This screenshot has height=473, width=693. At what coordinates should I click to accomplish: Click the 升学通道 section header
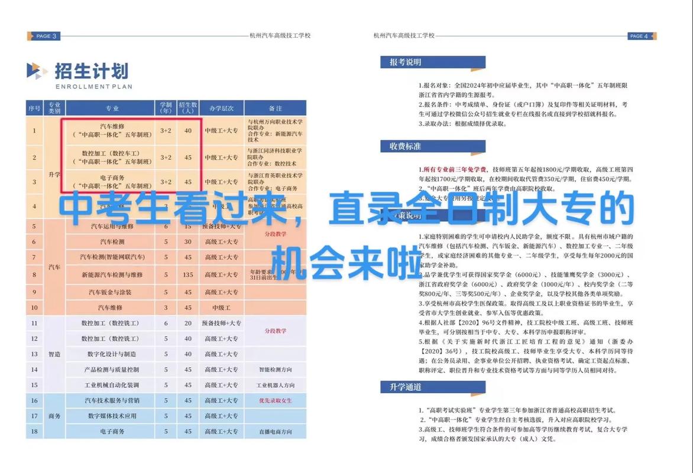click(433, 387)
